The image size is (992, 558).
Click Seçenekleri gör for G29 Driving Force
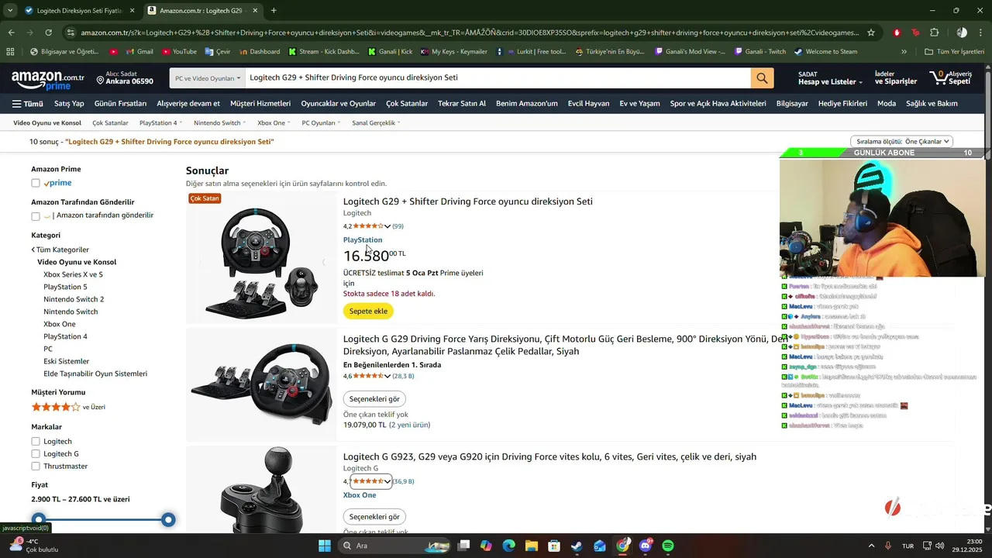(x=374, y=399)
